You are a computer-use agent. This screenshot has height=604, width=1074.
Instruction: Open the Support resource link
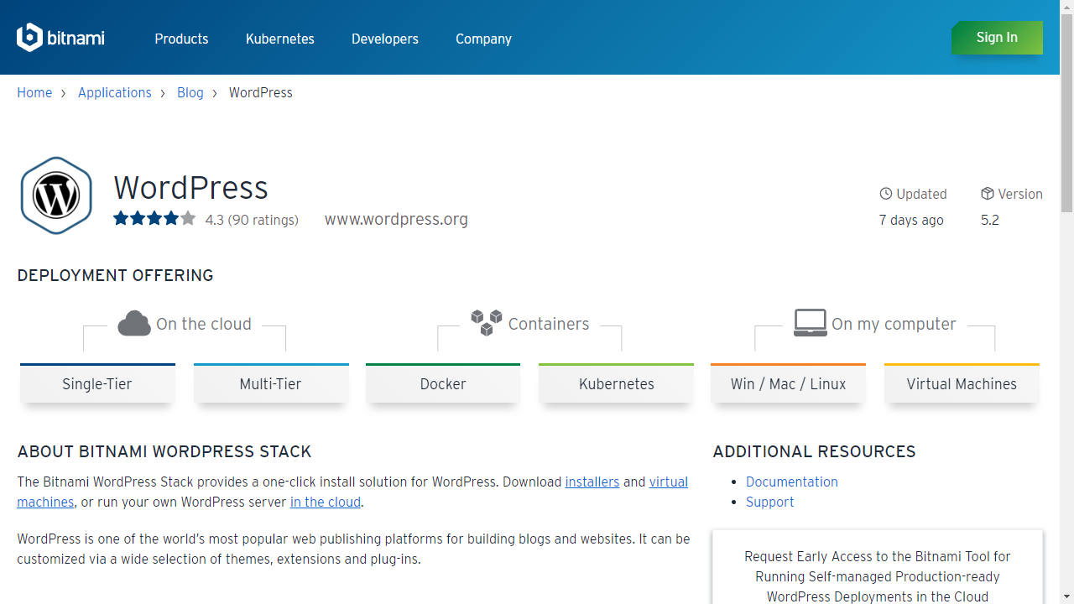(x=770, y=502)
